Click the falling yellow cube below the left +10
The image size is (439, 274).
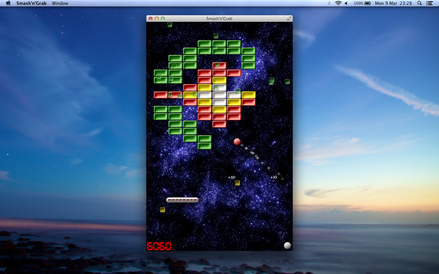click(x=237, y=183)
